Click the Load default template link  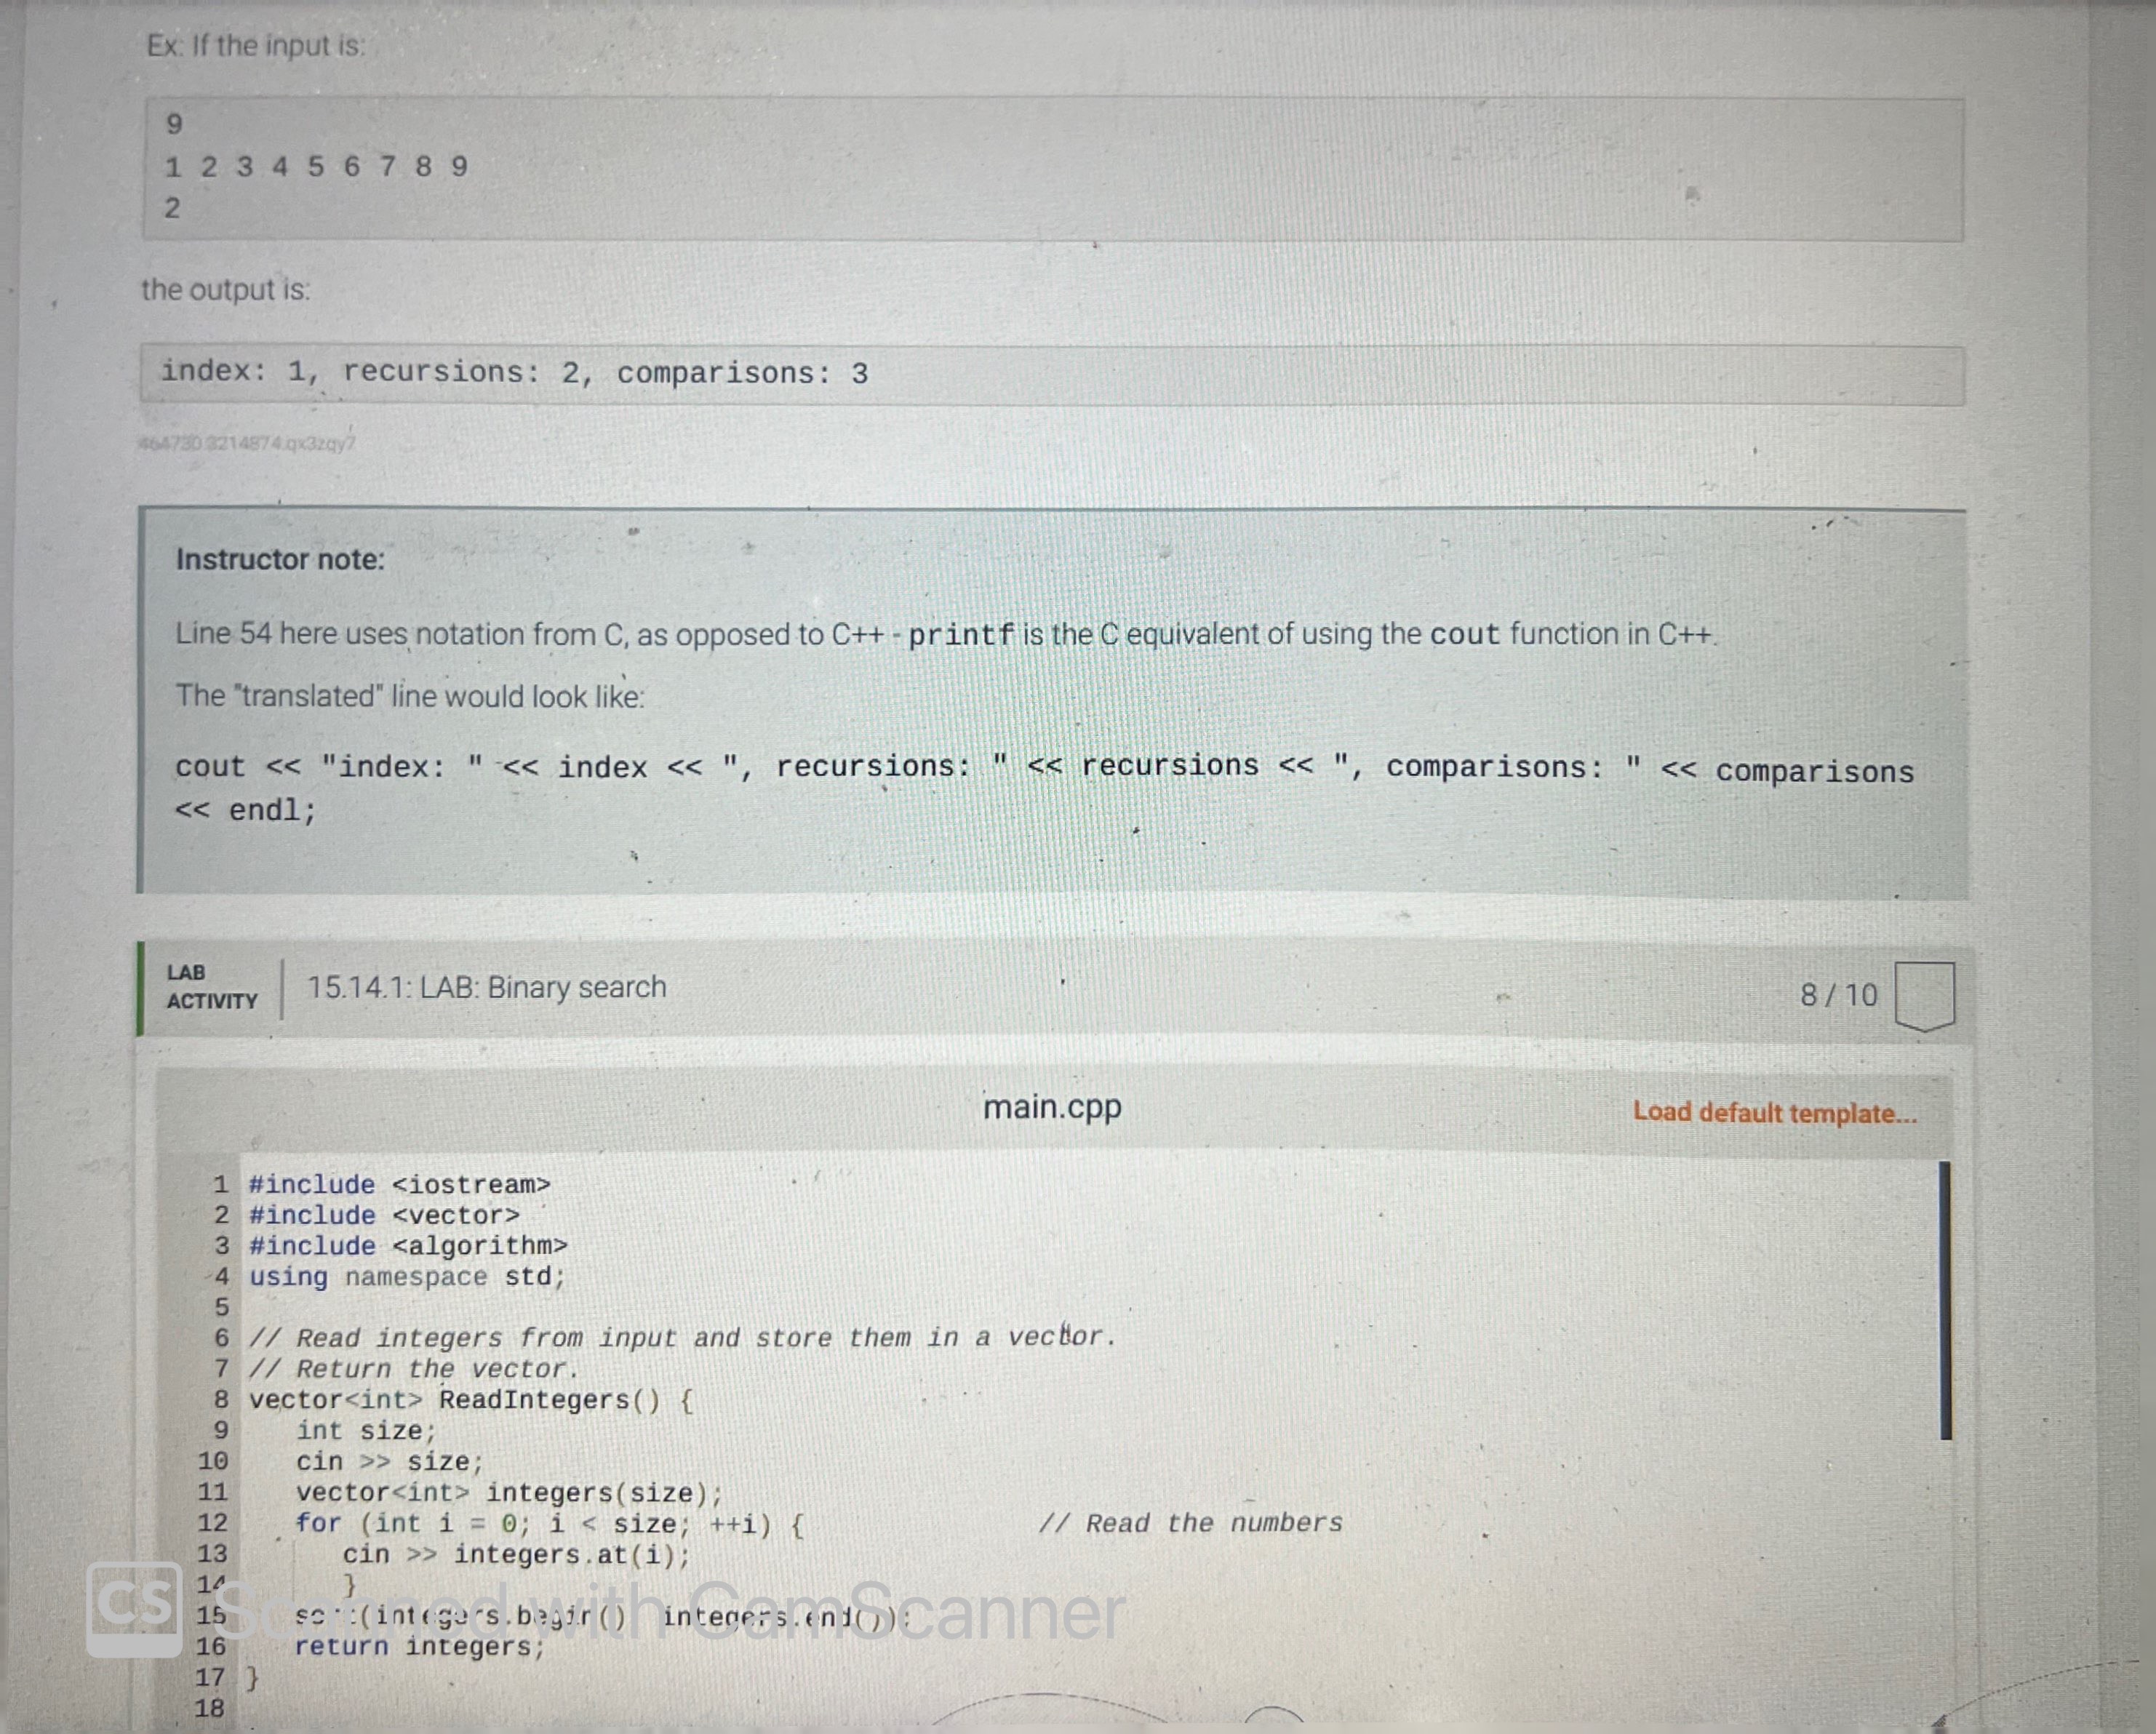(x=1775, y=1113)
